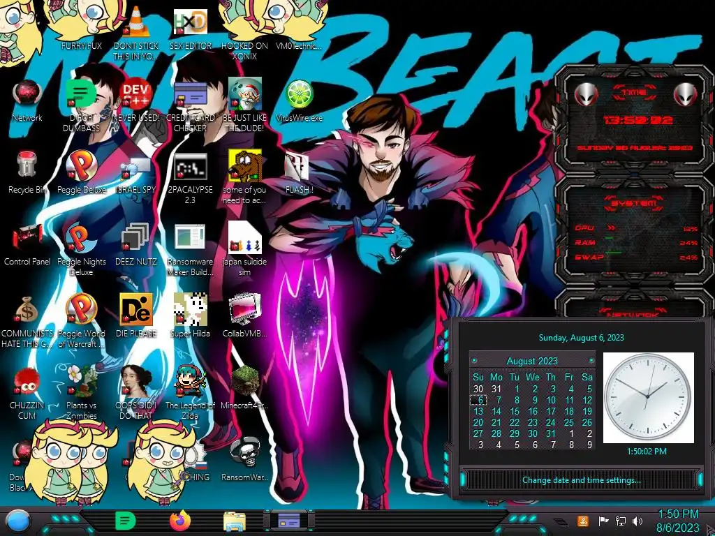Open the Start orb on the taskbar
Viewport: 715px width, 536px height.
pyautogui.click(x=18, y=521)
